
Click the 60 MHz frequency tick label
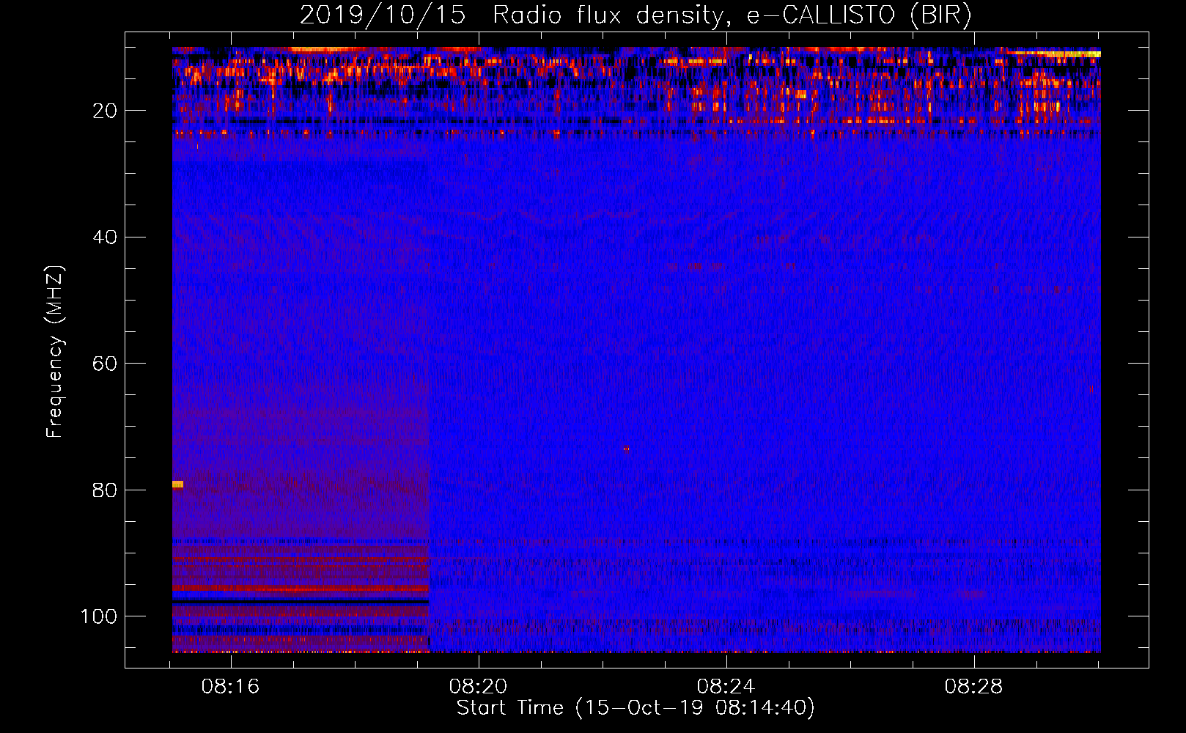(105, 364)
